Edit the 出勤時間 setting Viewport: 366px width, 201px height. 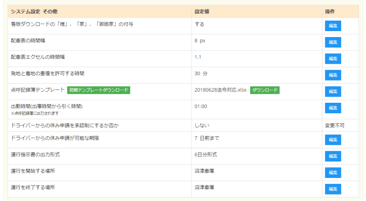click(332, 108)
